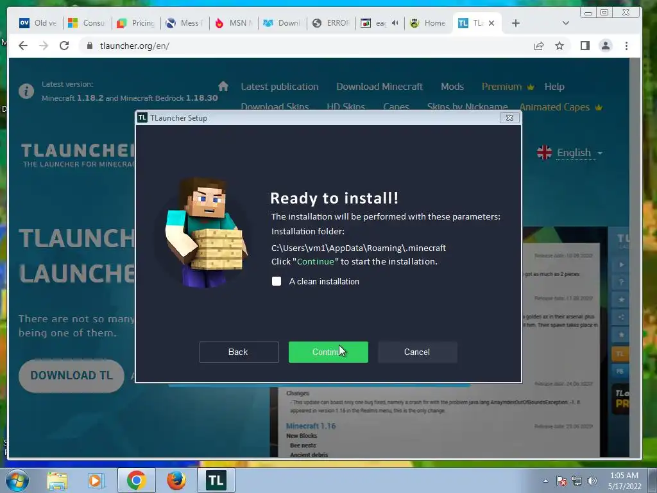Reload the tlauncher.org page
Image resolution: width=657 pixels, height=493 pixels.
point(64,46)
